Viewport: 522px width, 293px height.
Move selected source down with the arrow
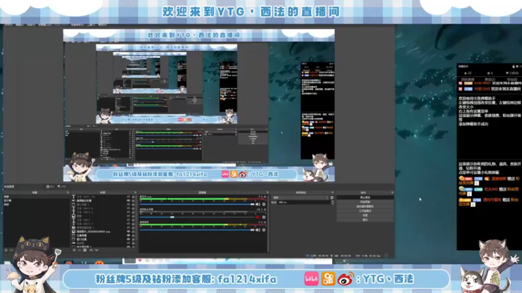pyautogui.click(x=97, y=250)
